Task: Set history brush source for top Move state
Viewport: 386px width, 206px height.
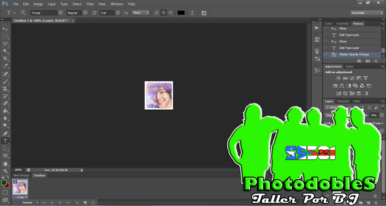Action: pos(326,29)
